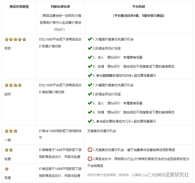
Task: Click green checkmark beside 参与超划算获得定坑扶持
Action: point(90,75)
